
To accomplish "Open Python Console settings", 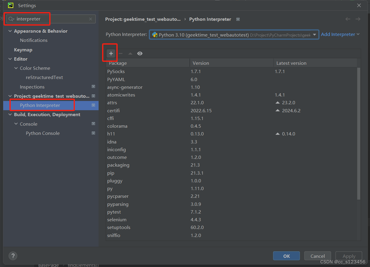I will (42, 133).
